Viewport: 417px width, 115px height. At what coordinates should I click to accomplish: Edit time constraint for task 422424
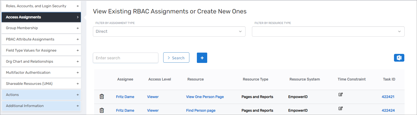(340, 109)
